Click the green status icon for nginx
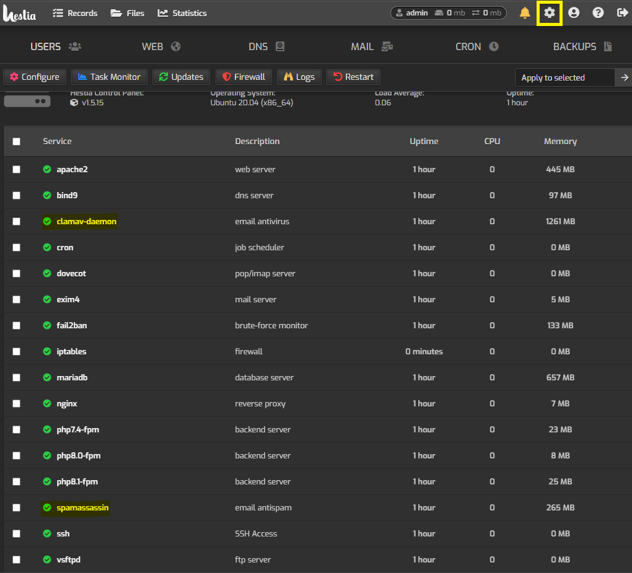Screen dimensions: 632x573 [47, 403]
